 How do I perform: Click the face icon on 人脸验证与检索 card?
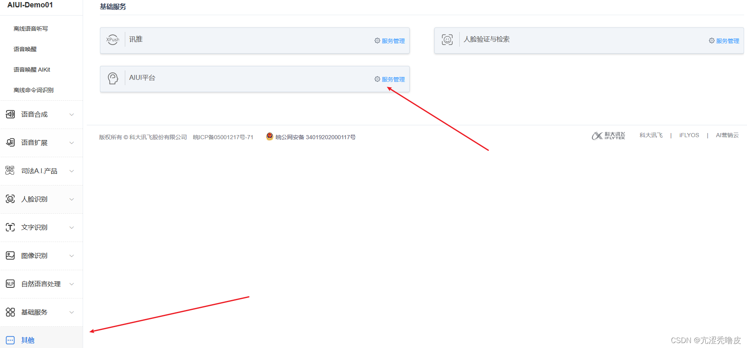click(447, 40)
